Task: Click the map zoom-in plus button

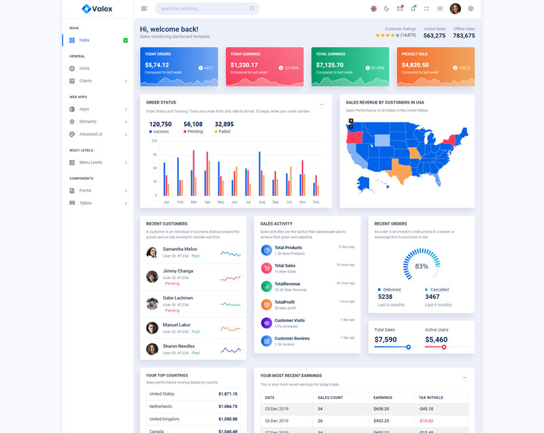Action: pos(351,121)
